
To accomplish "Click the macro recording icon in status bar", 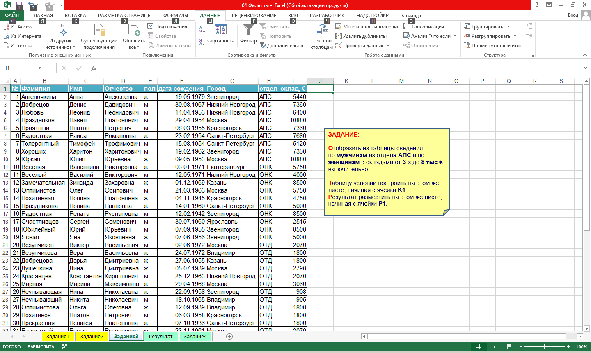I will click(x=65, y=347).
